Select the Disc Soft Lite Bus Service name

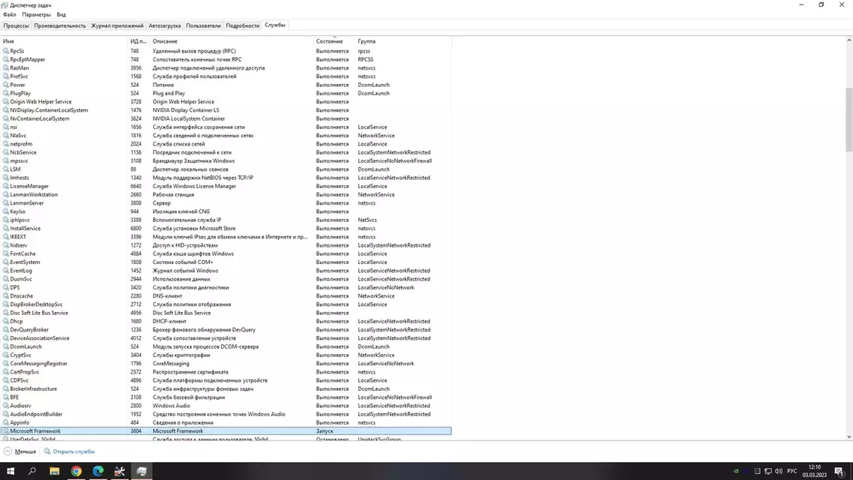tap(39, 313)
